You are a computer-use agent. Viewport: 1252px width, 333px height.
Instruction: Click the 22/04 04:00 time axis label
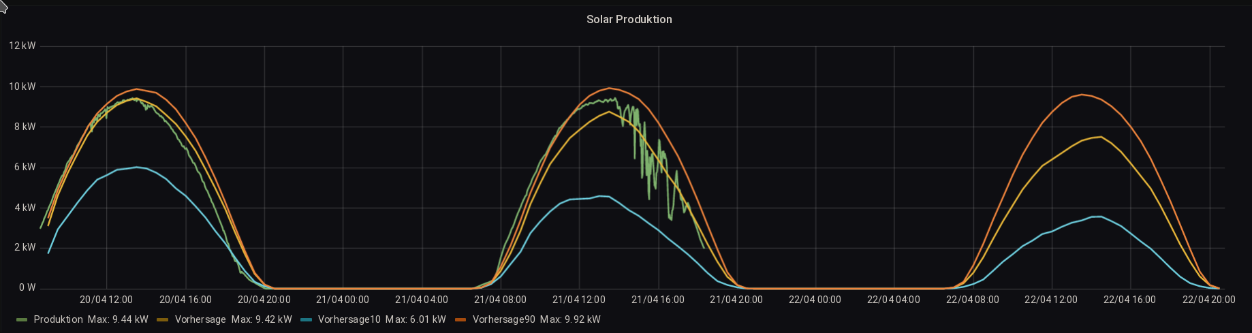(894, 300)
